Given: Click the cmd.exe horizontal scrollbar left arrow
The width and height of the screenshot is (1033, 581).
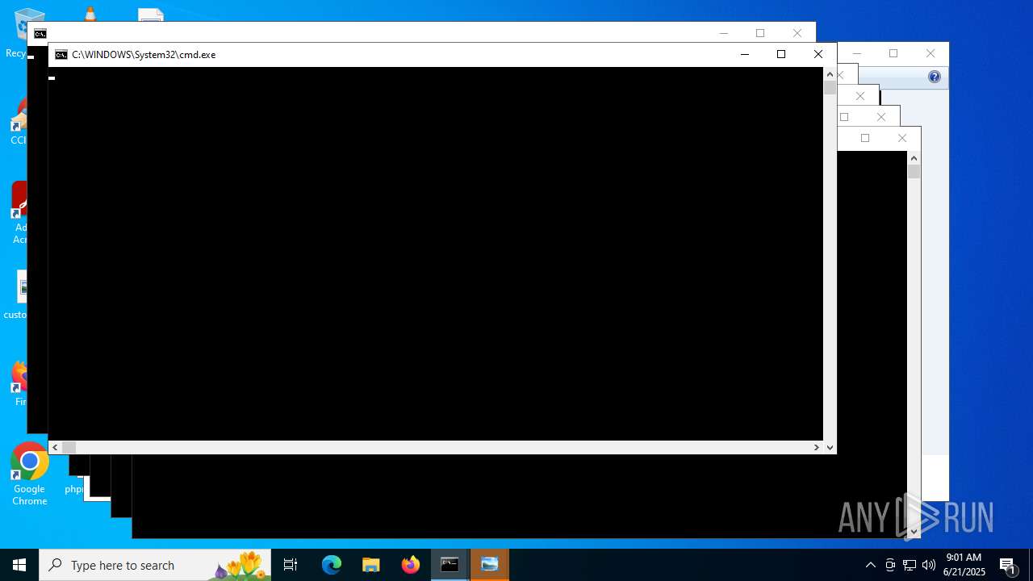Looking at the screenshot, I should point(55,447).
